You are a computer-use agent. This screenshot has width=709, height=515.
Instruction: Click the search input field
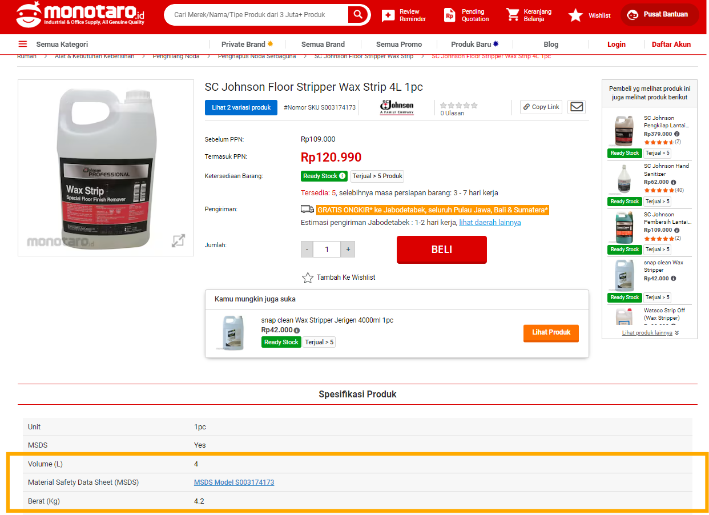(257, 14)
